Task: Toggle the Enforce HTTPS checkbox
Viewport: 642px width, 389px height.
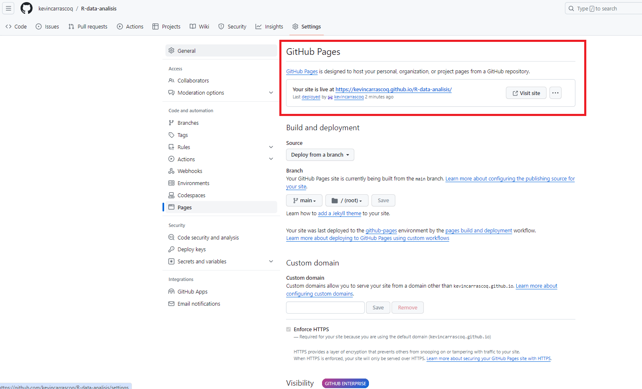Action: tap(289, 329)
